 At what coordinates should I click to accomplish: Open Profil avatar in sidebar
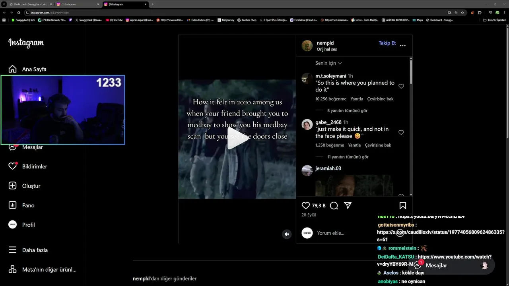[13, 224]
